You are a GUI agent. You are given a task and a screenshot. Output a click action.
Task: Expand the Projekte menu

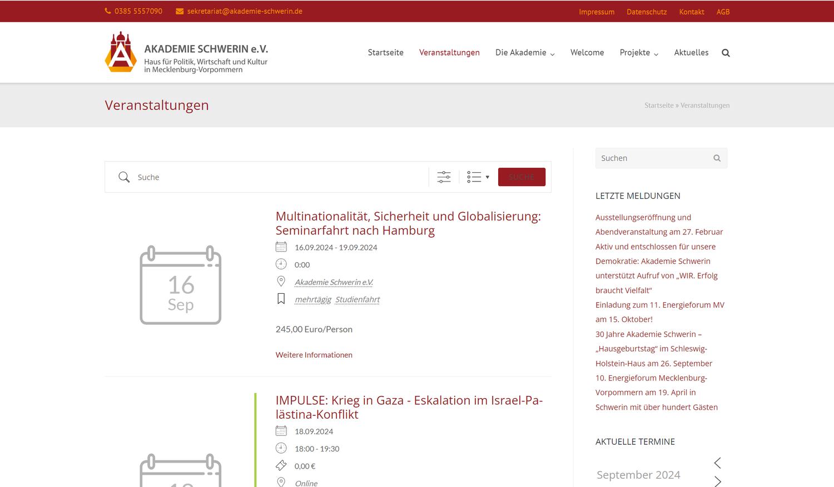[x=638, y=53]
